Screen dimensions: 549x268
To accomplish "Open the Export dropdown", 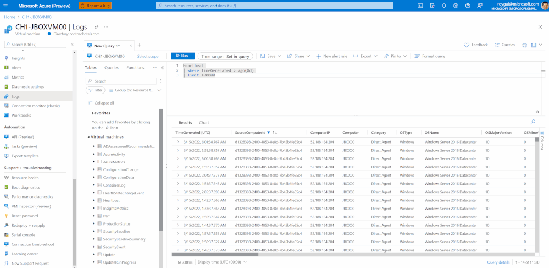I will pyautogui.click(x=365, y=56).
